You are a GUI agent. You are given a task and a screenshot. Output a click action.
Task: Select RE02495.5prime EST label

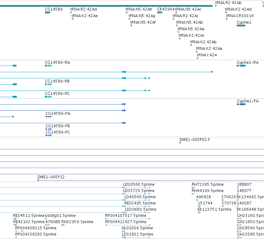pos(140,203)
